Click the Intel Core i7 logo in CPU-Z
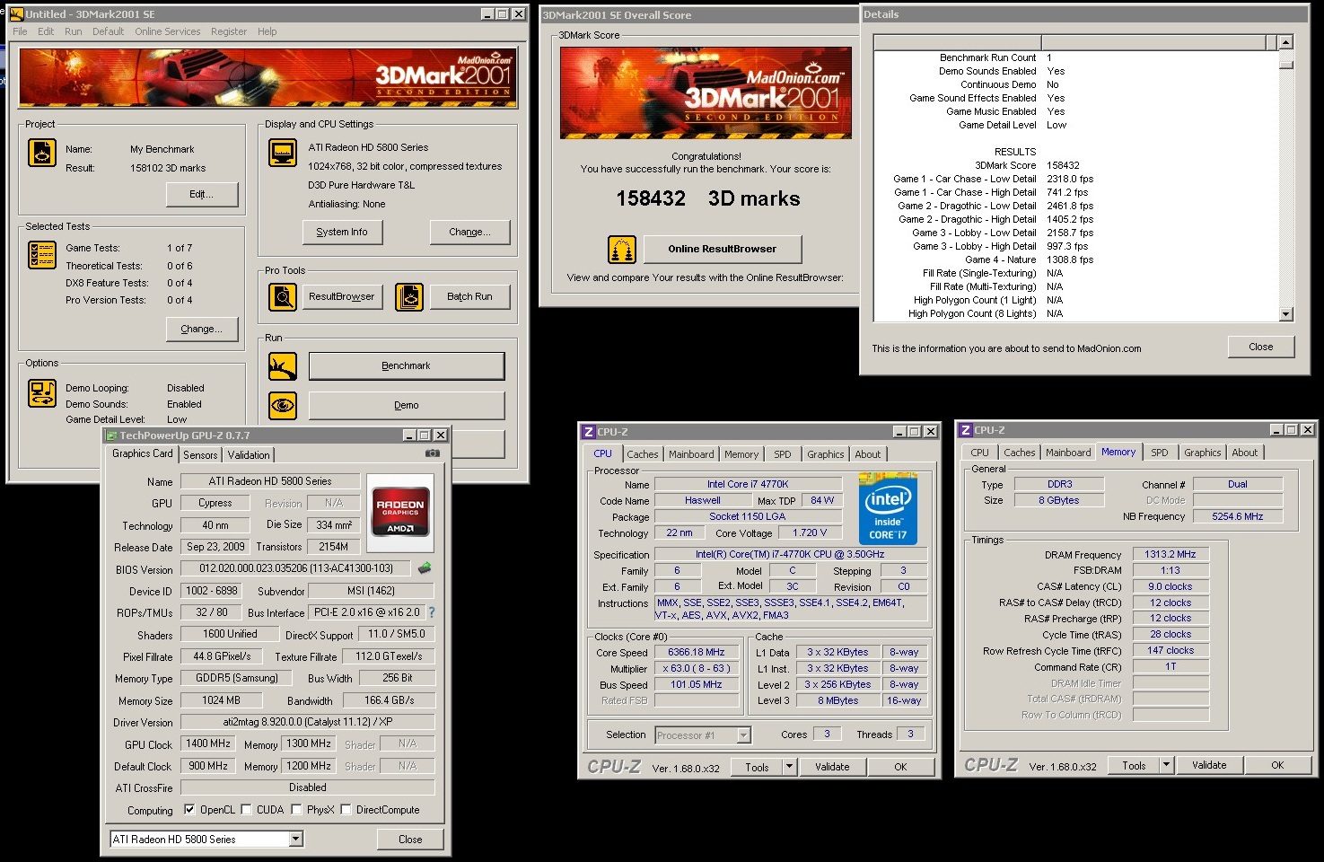1324x862 pixels. click(888, 508)
